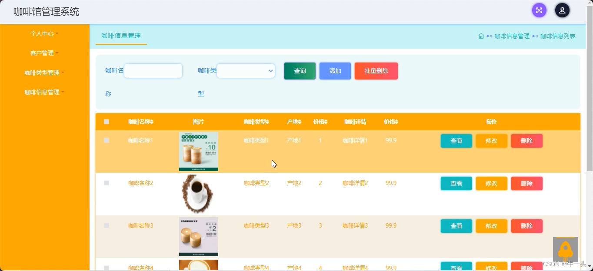The image size is (593, 271).
Task: Check the box for 咖啡名称1 row
Action: click(107, 141)
